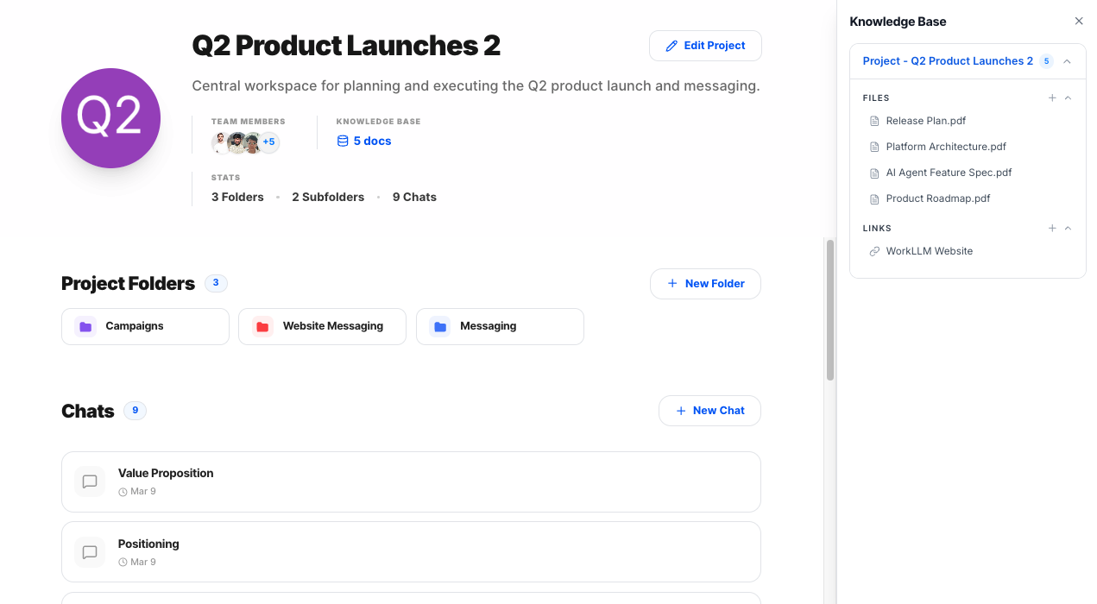The height and width of the screenshot is (604, 1097).
Task: Add a new link with Links plus icon
Action: coord(1052,229)
